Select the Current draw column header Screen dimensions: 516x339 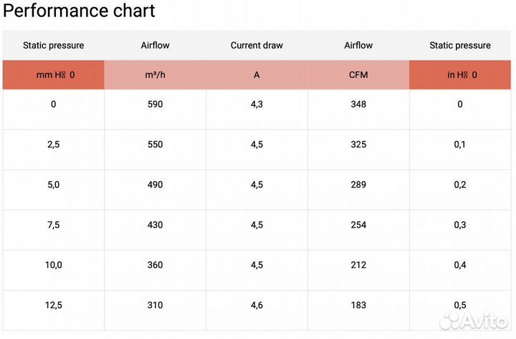coord(257,45)
